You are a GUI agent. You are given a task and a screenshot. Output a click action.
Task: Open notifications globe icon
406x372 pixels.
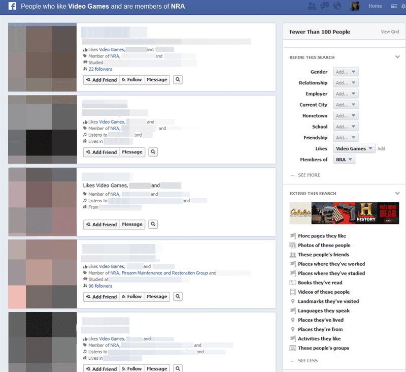coord(337,6)
